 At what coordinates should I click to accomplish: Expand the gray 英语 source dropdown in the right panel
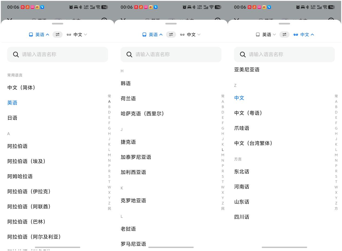269,35
